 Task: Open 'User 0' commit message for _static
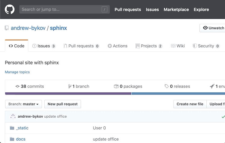99,128
